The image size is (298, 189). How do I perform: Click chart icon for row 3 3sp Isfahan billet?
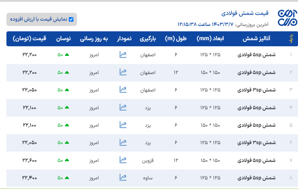[123, 90]
